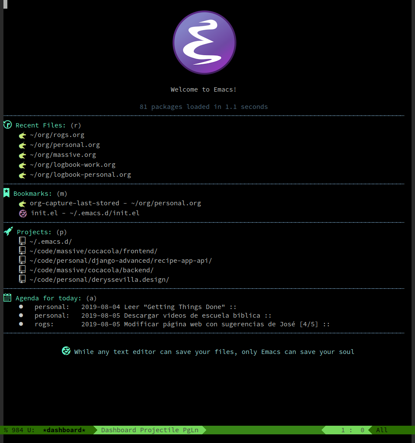
Task: Click the Welcome to Emacs! title
Action: pos(204,89)
